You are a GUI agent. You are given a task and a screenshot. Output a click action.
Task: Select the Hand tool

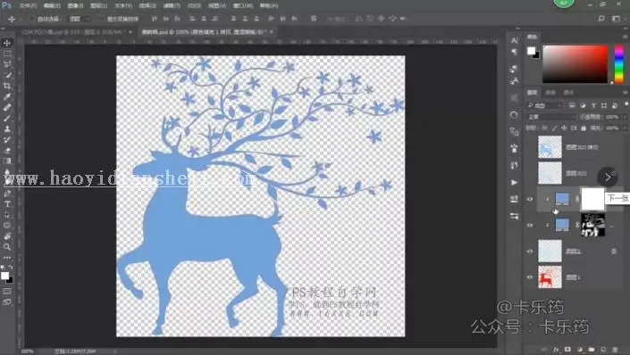tap(7, 236)
